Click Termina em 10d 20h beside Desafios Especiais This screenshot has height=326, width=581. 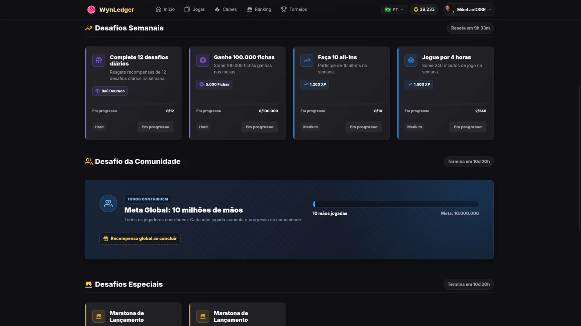click(468, 284)
